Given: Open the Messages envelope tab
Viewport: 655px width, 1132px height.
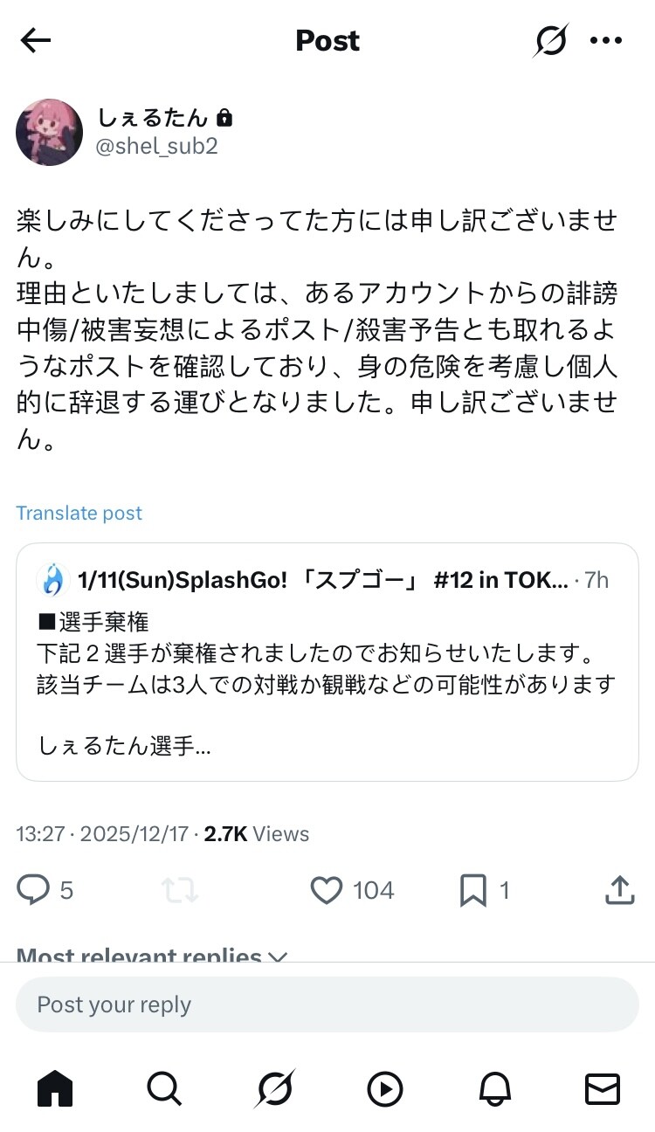Looking at the screenshot, I should tap(602, 1089).
